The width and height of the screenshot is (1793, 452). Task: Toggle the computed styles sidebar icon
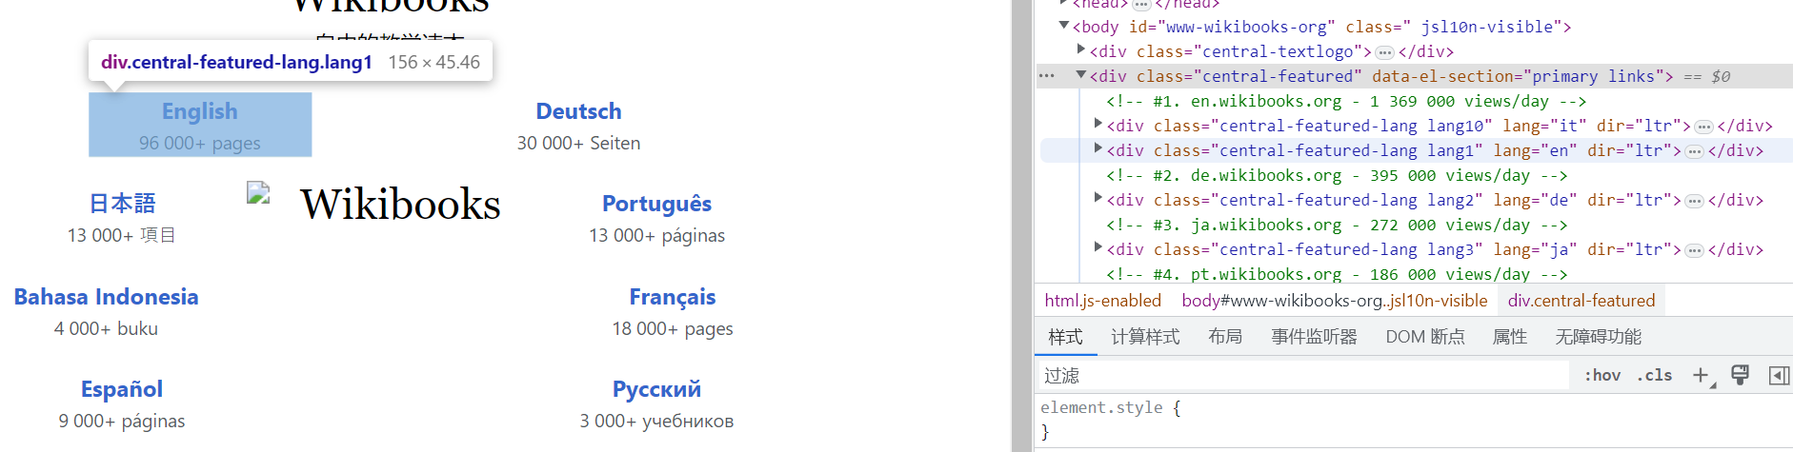click(x=1779, y=375)
